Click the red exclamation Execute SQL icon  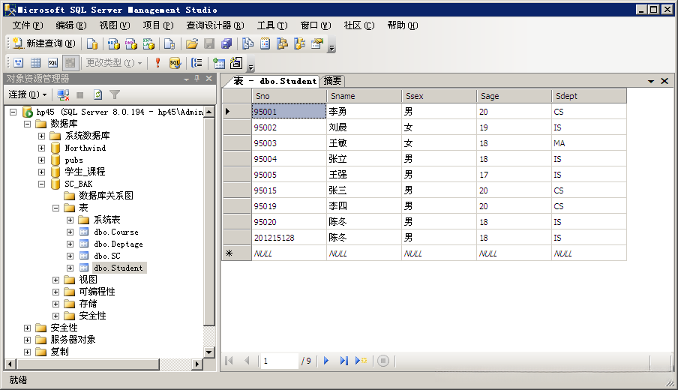click(157, 63)
